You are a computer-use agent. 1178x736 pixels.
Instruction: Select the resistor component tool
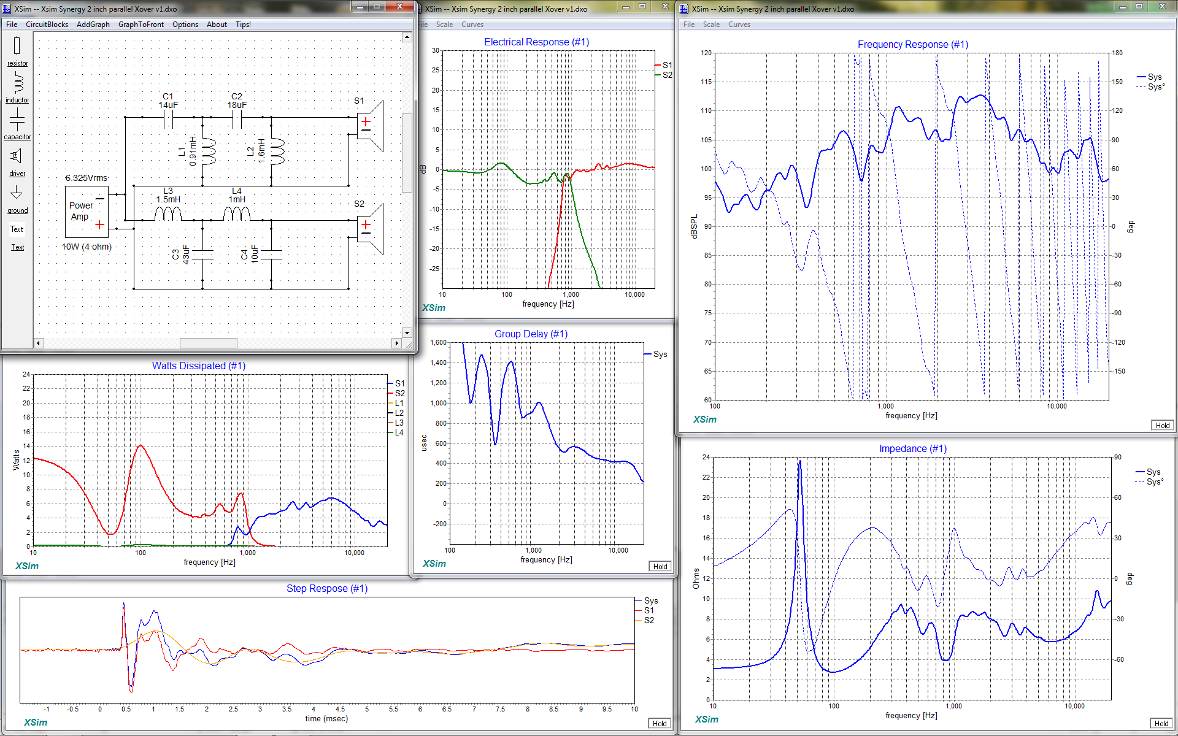point(17,52)
